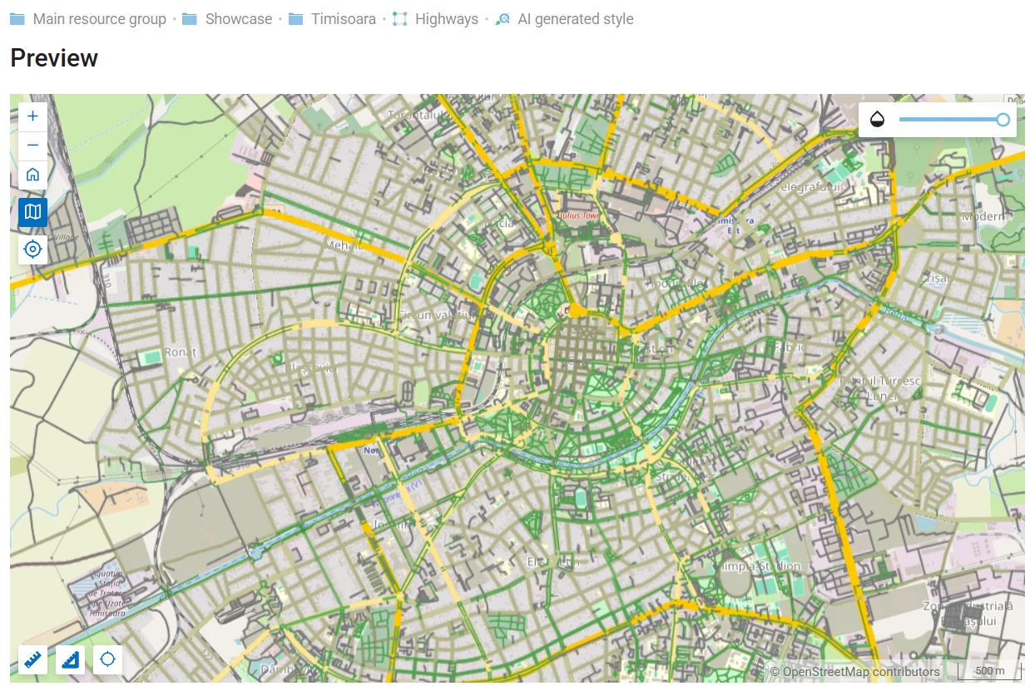The height and width of the screenshot is (686, 1030).
Task: Open Main resource group breadcrumb
Action: 99,18
